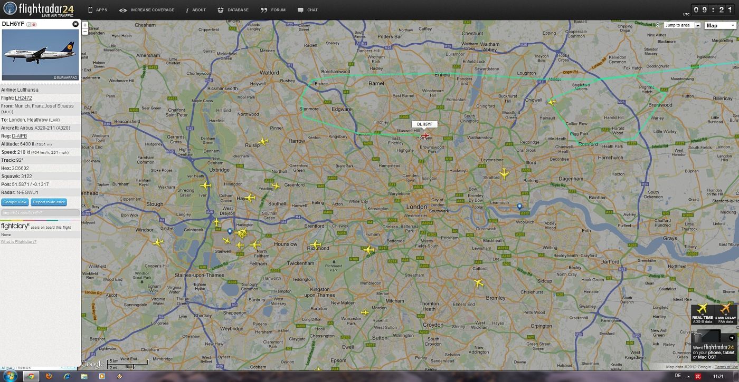
Task: Click the Cockpit View button
Action: (15, 202)
